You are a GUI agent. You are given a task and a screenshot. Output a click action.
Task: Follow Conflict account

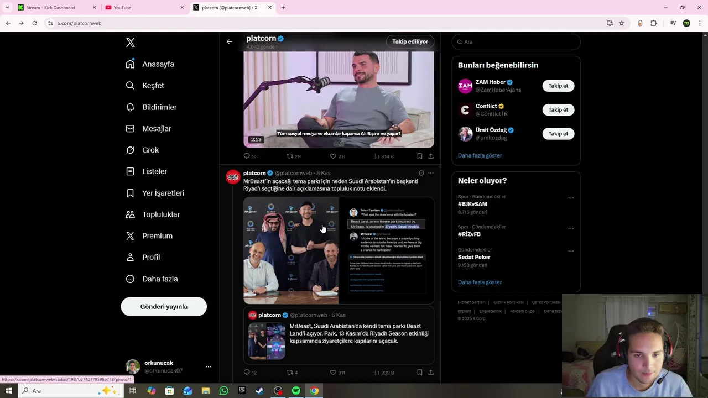[x=558, y=109]
